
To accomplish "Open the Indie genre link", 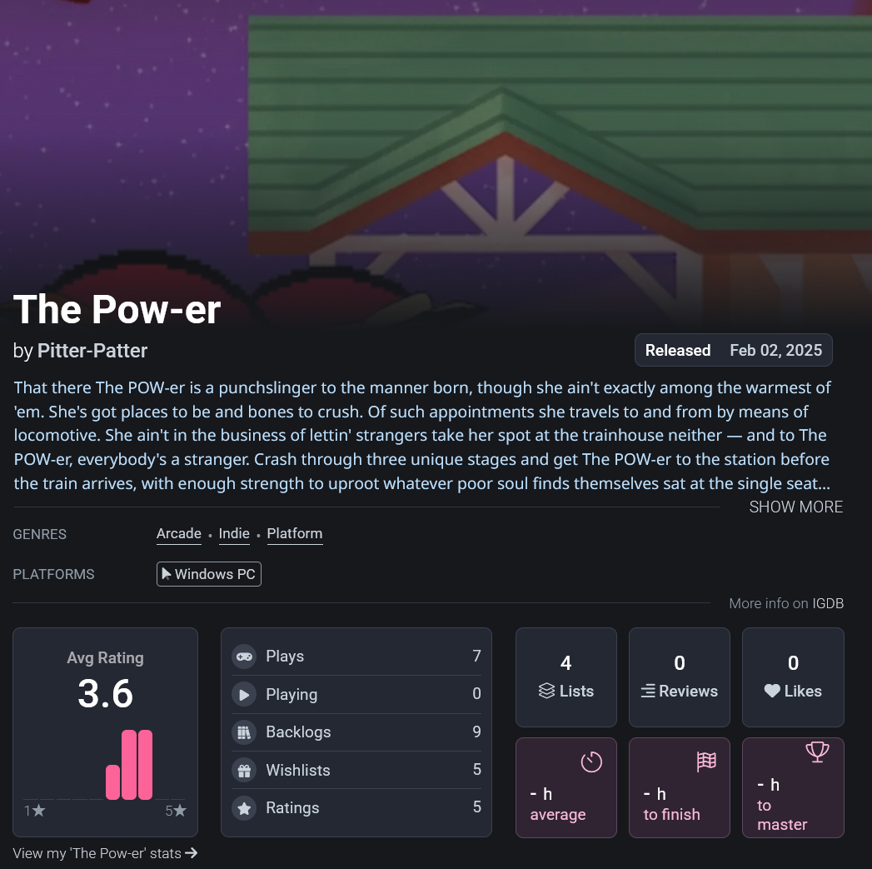I will tap(234, 534).
